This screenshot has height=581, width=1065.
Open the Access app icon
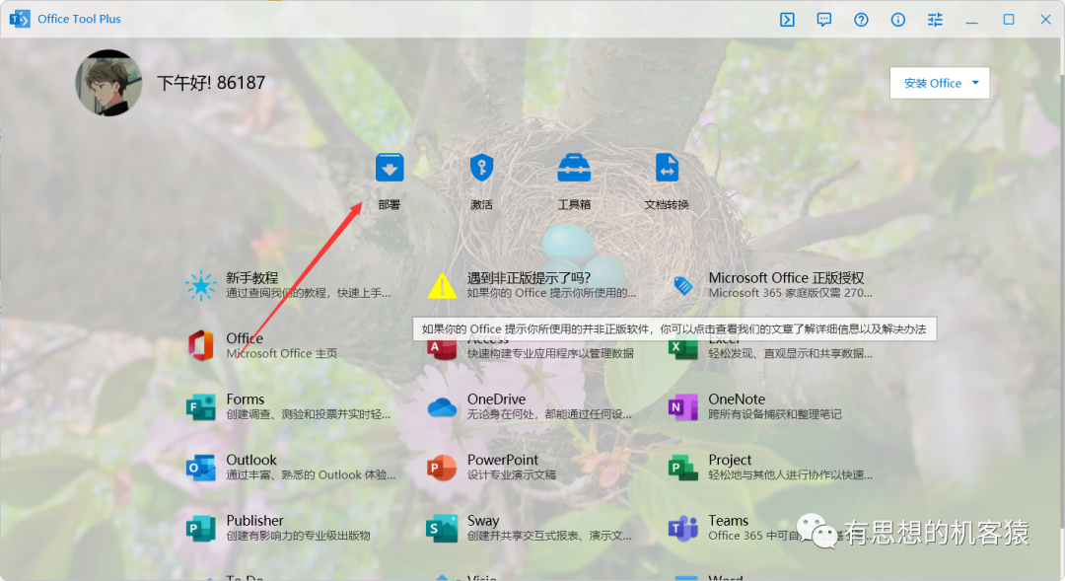pyautogui.click(x=442, y=349)
